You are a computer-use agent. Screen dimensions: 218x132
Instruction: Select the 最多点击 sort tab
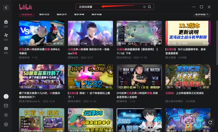click(44, 14)
